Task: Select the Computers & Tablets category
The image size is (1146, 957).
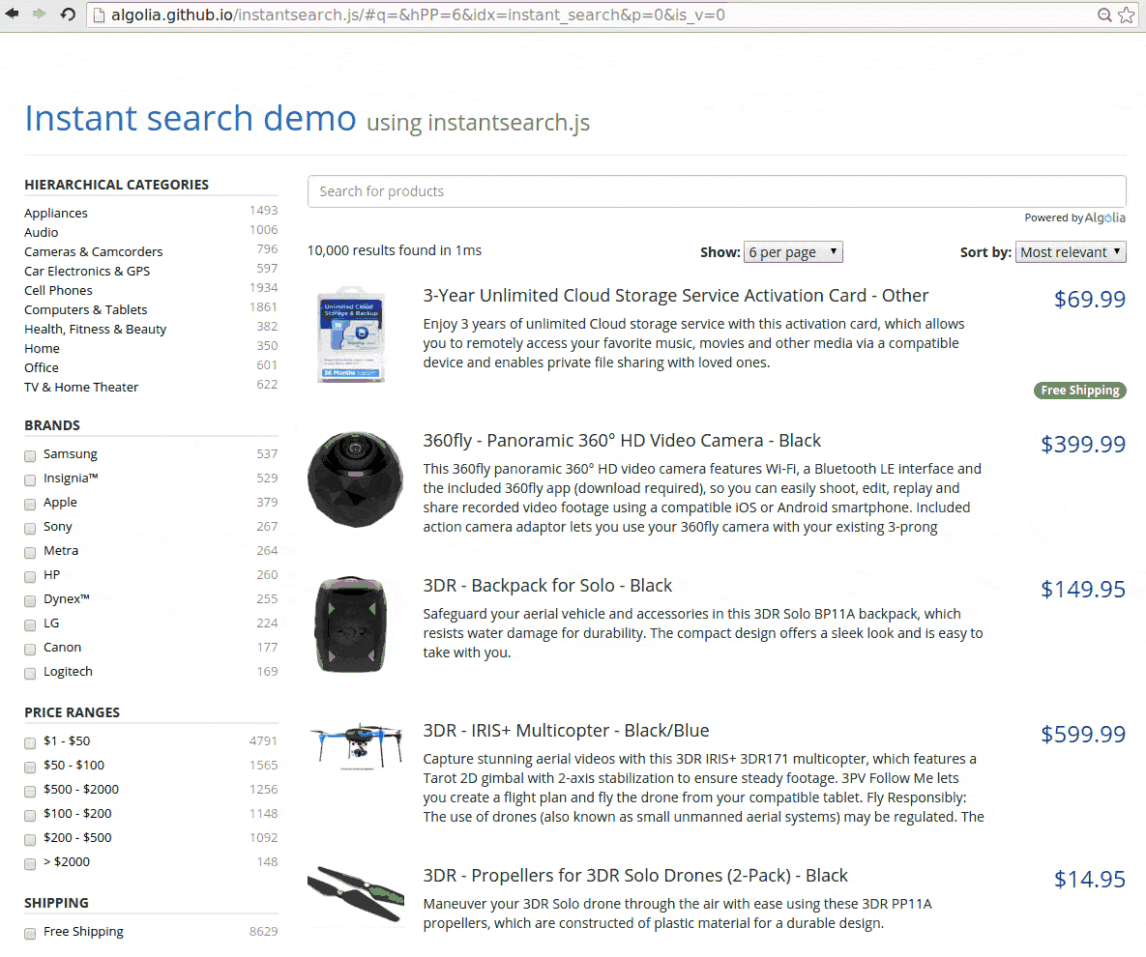Action: (85, 309)
